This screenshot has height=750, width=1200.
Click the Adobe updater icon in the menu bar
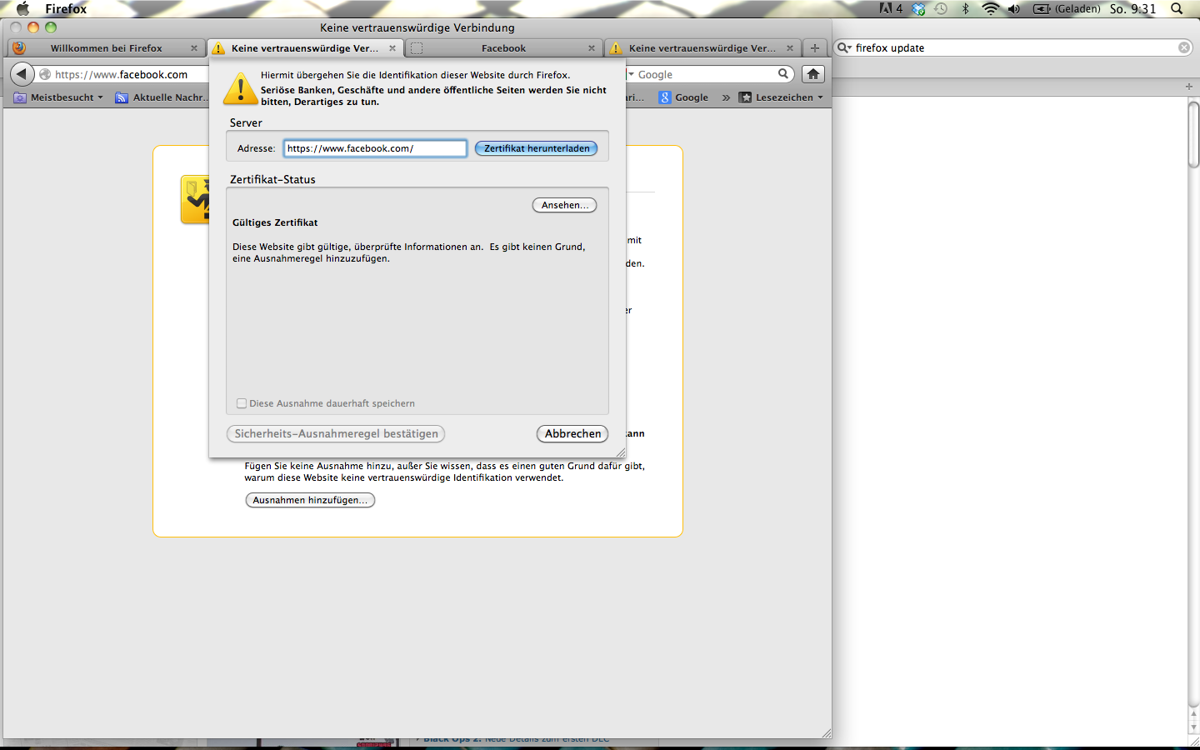pyautogui.click(x=891, y=8)
